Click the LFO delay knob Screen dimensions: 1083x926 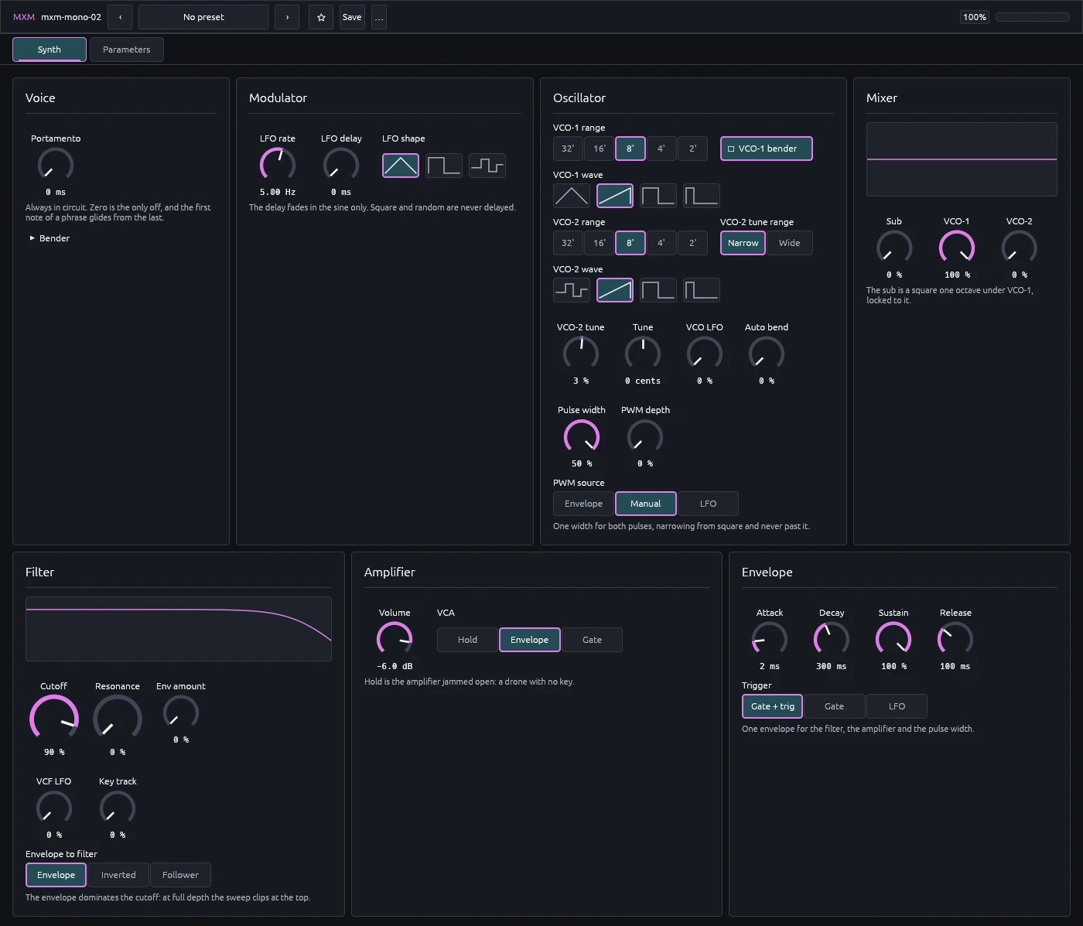pos(341,165)
